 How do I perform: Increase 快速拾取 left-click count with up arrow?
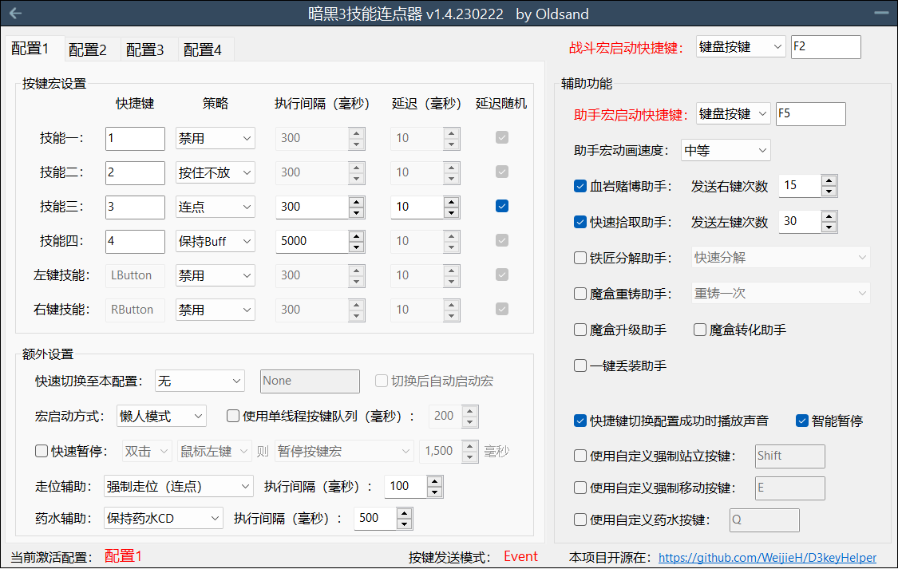829,216
